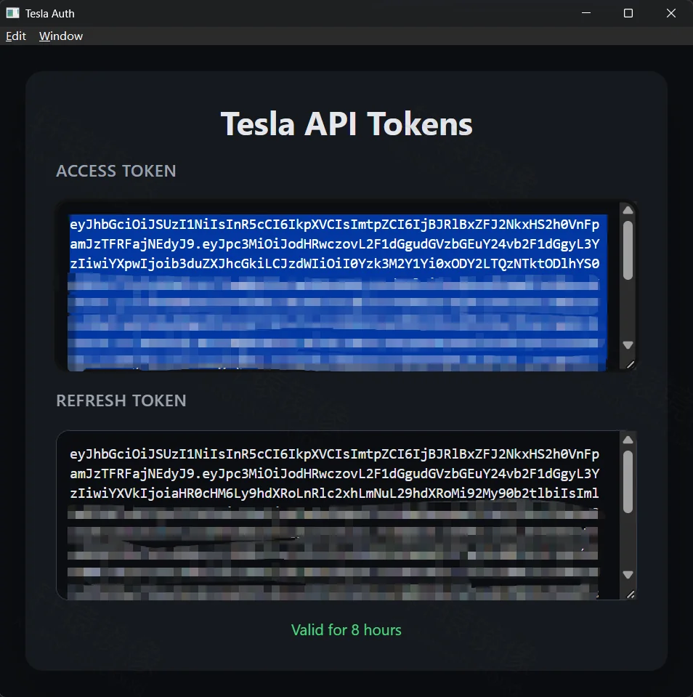
Task: Click the Access Token scrollbar up arrow
Action: click(628, 210)
